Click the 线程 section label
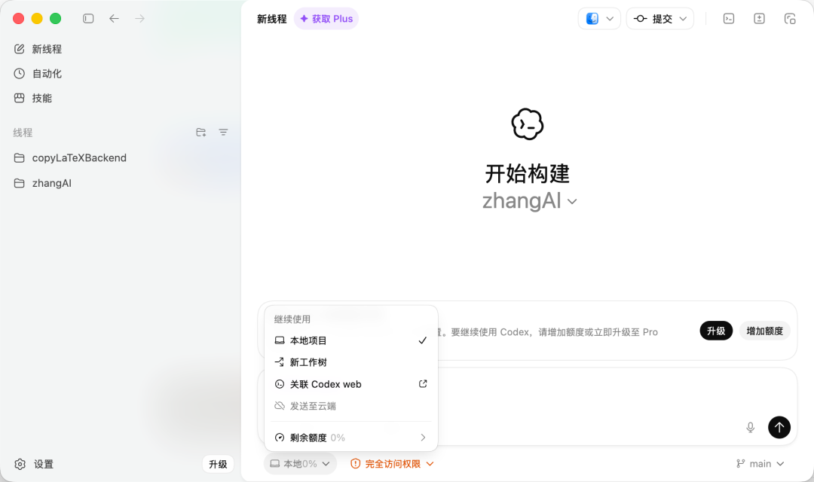 point(23,133)
